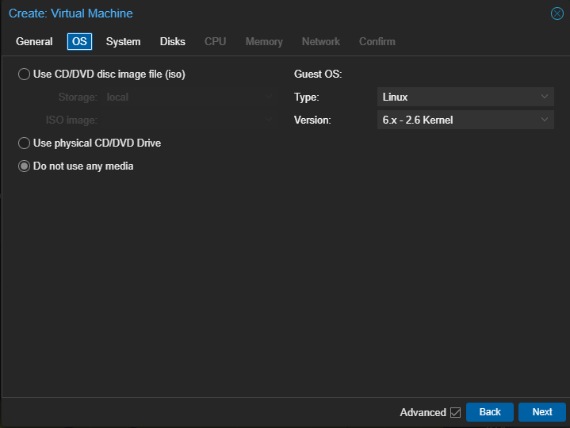Viewport: 570px width, 428px height.
Task: Expand the Version dropdown showing 6.x - 2.6 Kernel
Action: [x=465, y=120]
